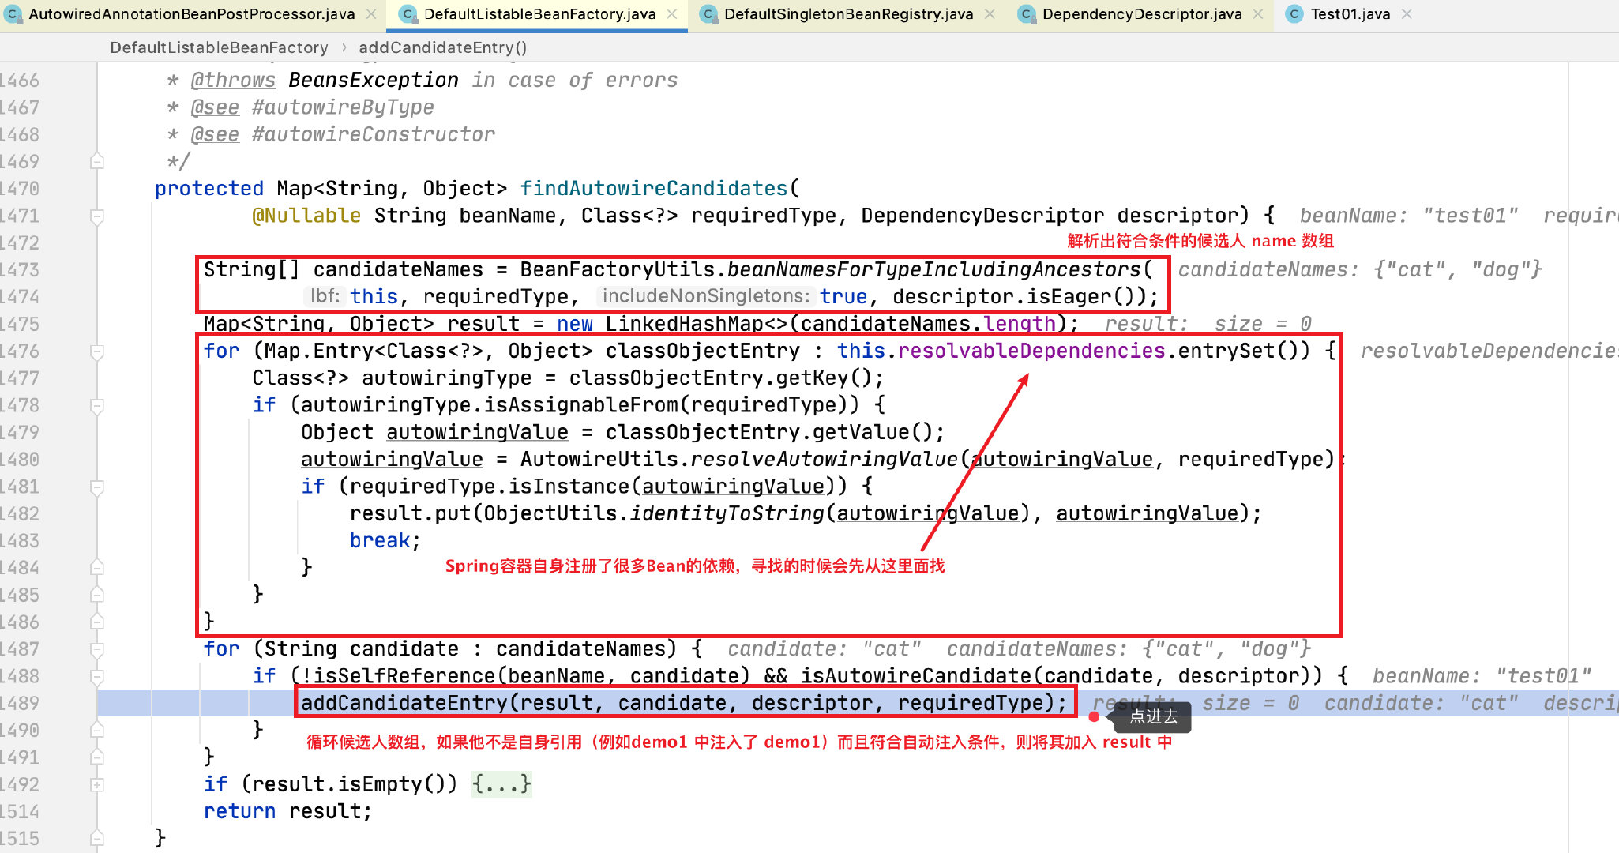Click 'return result;' statement
This screenshot has width=1619, height=853.
(x=287, y=811)
